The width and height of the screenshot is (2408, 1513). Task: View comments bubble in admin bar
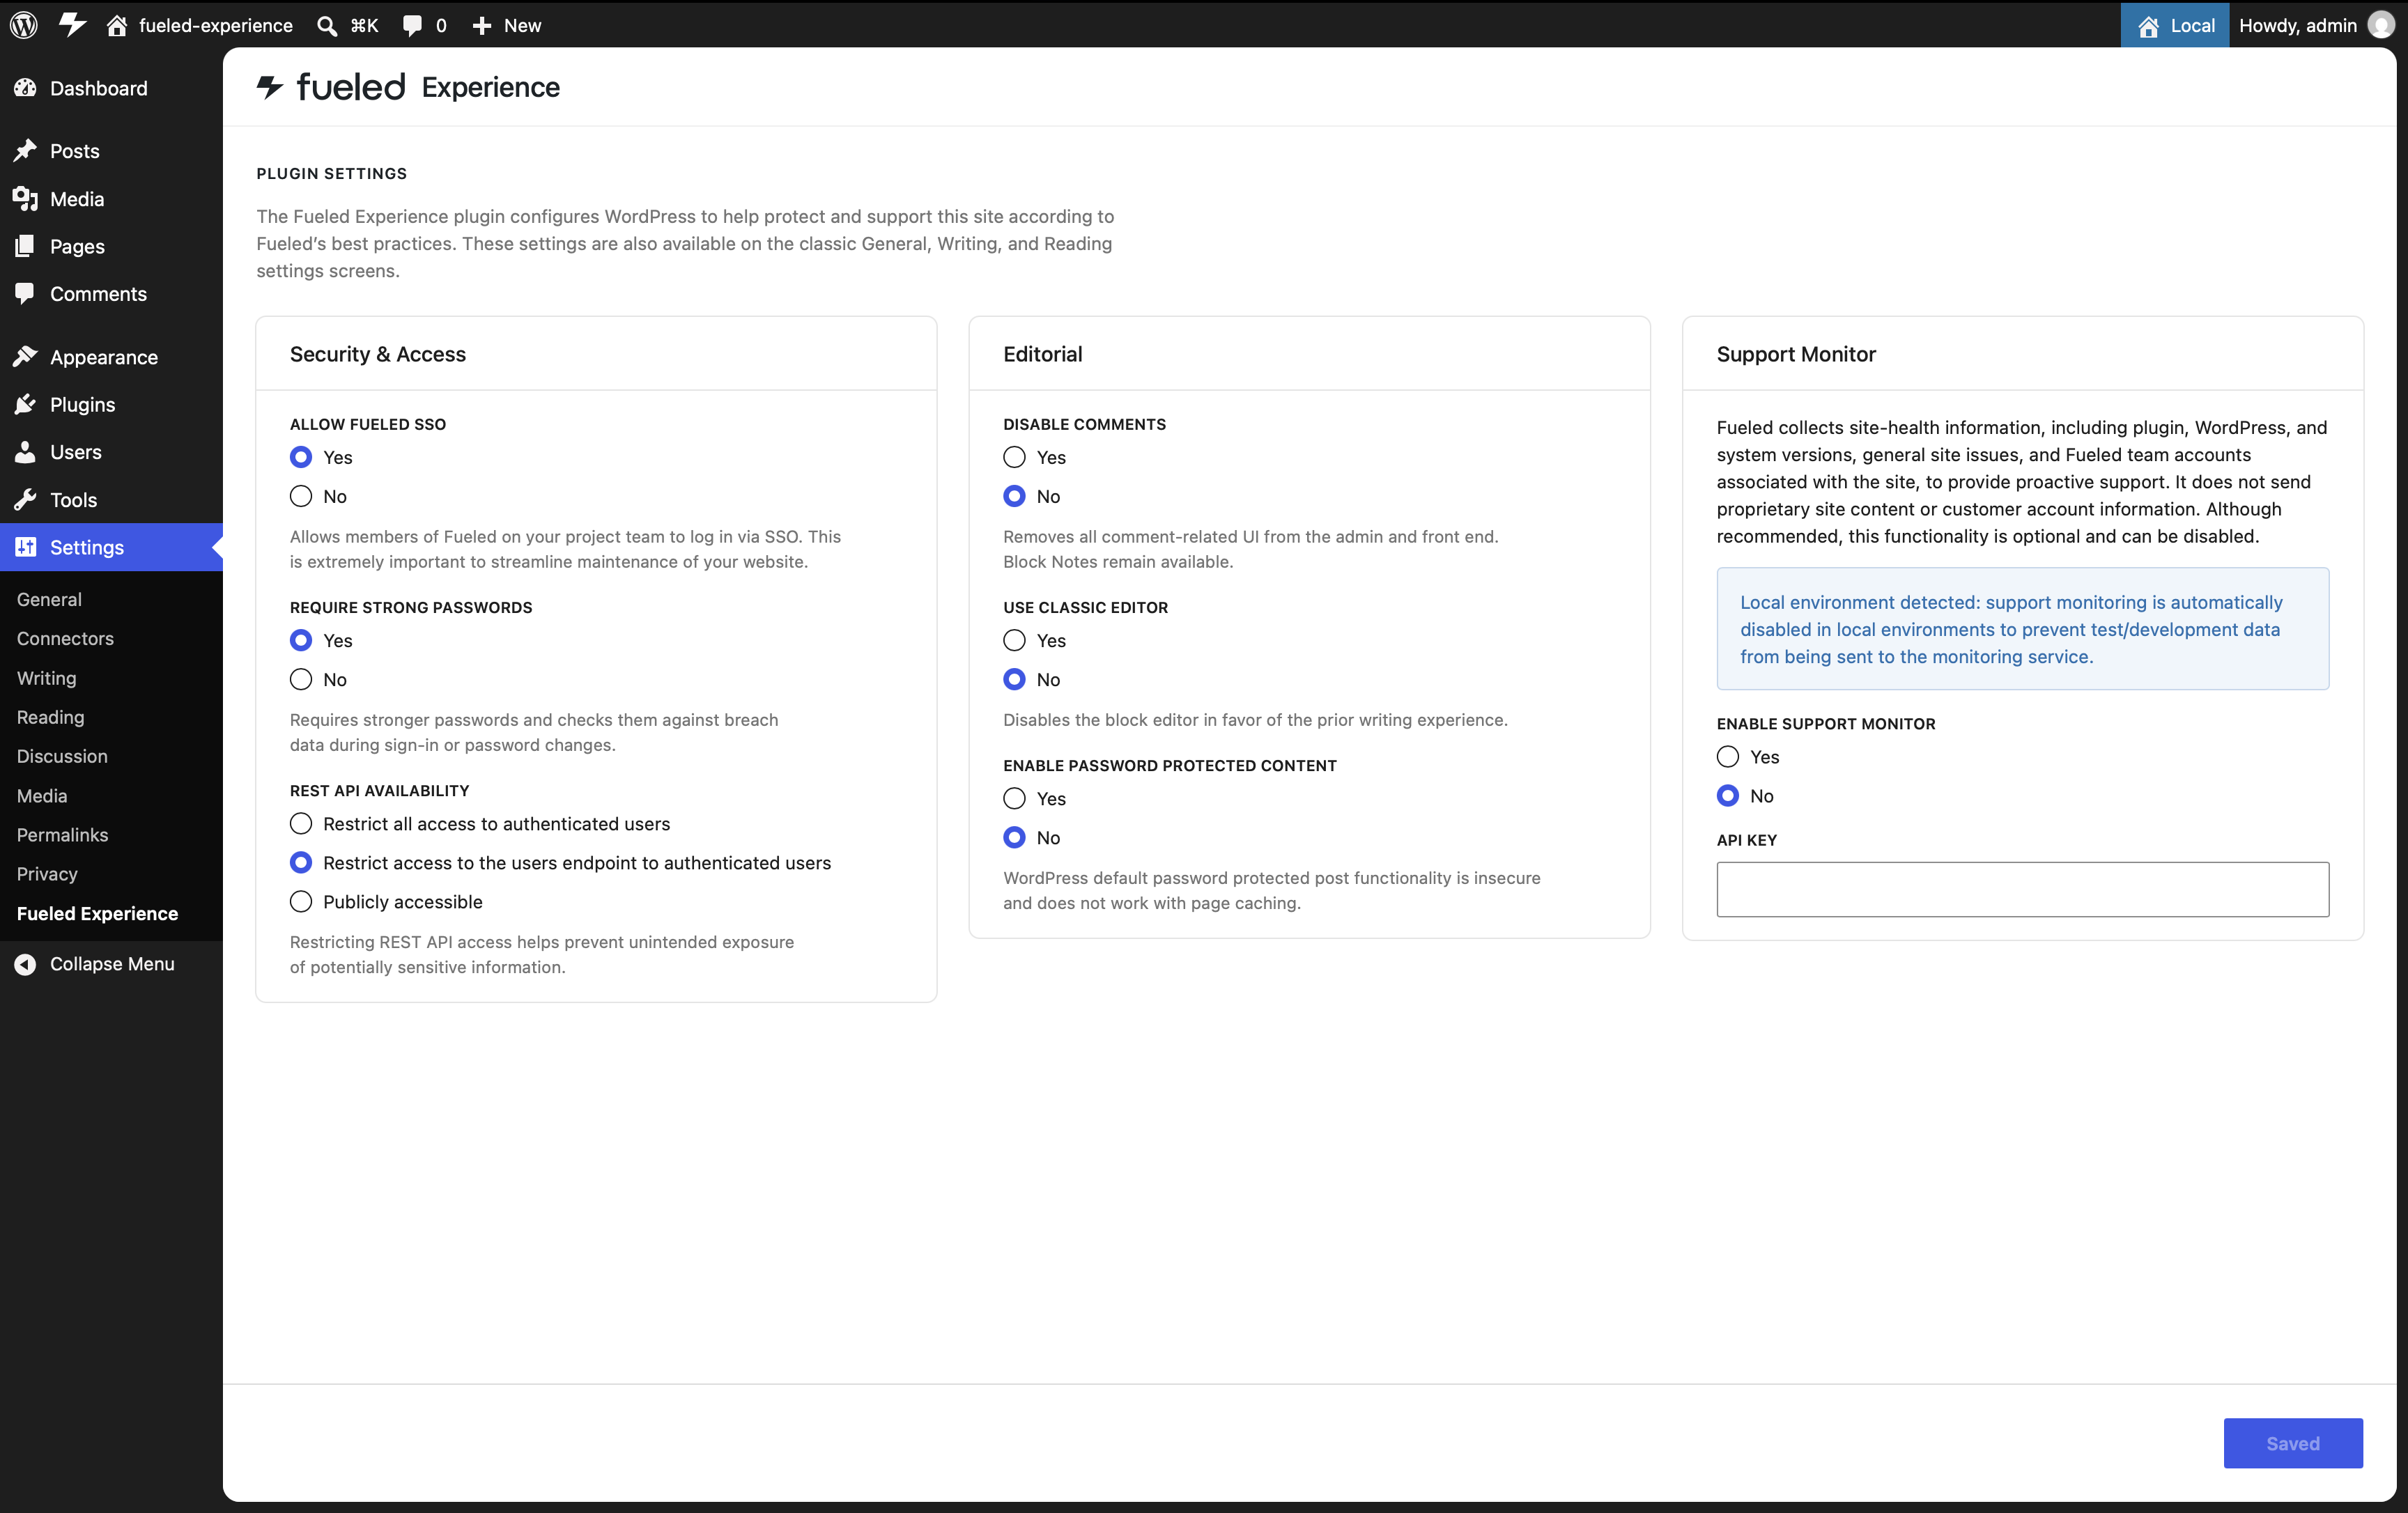coord(412,25)
